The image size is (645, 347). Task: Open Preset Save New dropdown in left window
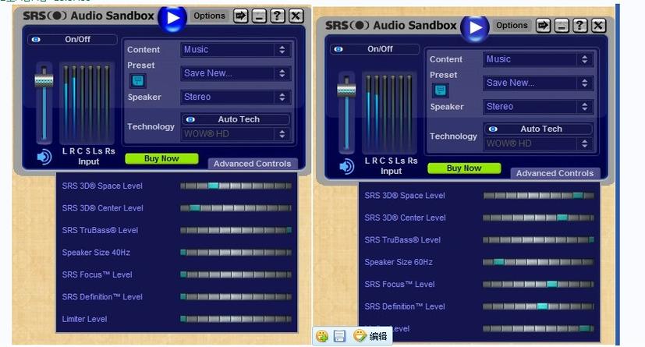click(x=236, y=73)
